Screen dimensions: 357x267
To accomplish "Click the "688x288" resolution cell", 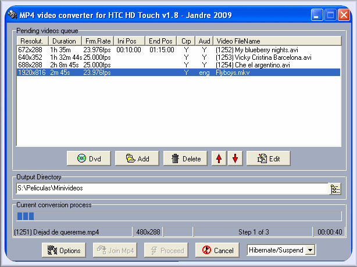I will tap(30, 65).
